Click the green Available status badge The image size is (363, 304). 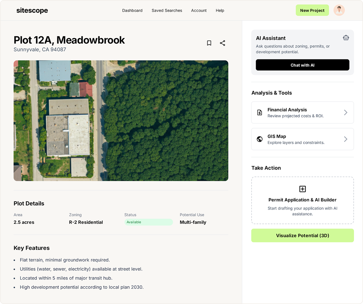(x=149, y=222)
